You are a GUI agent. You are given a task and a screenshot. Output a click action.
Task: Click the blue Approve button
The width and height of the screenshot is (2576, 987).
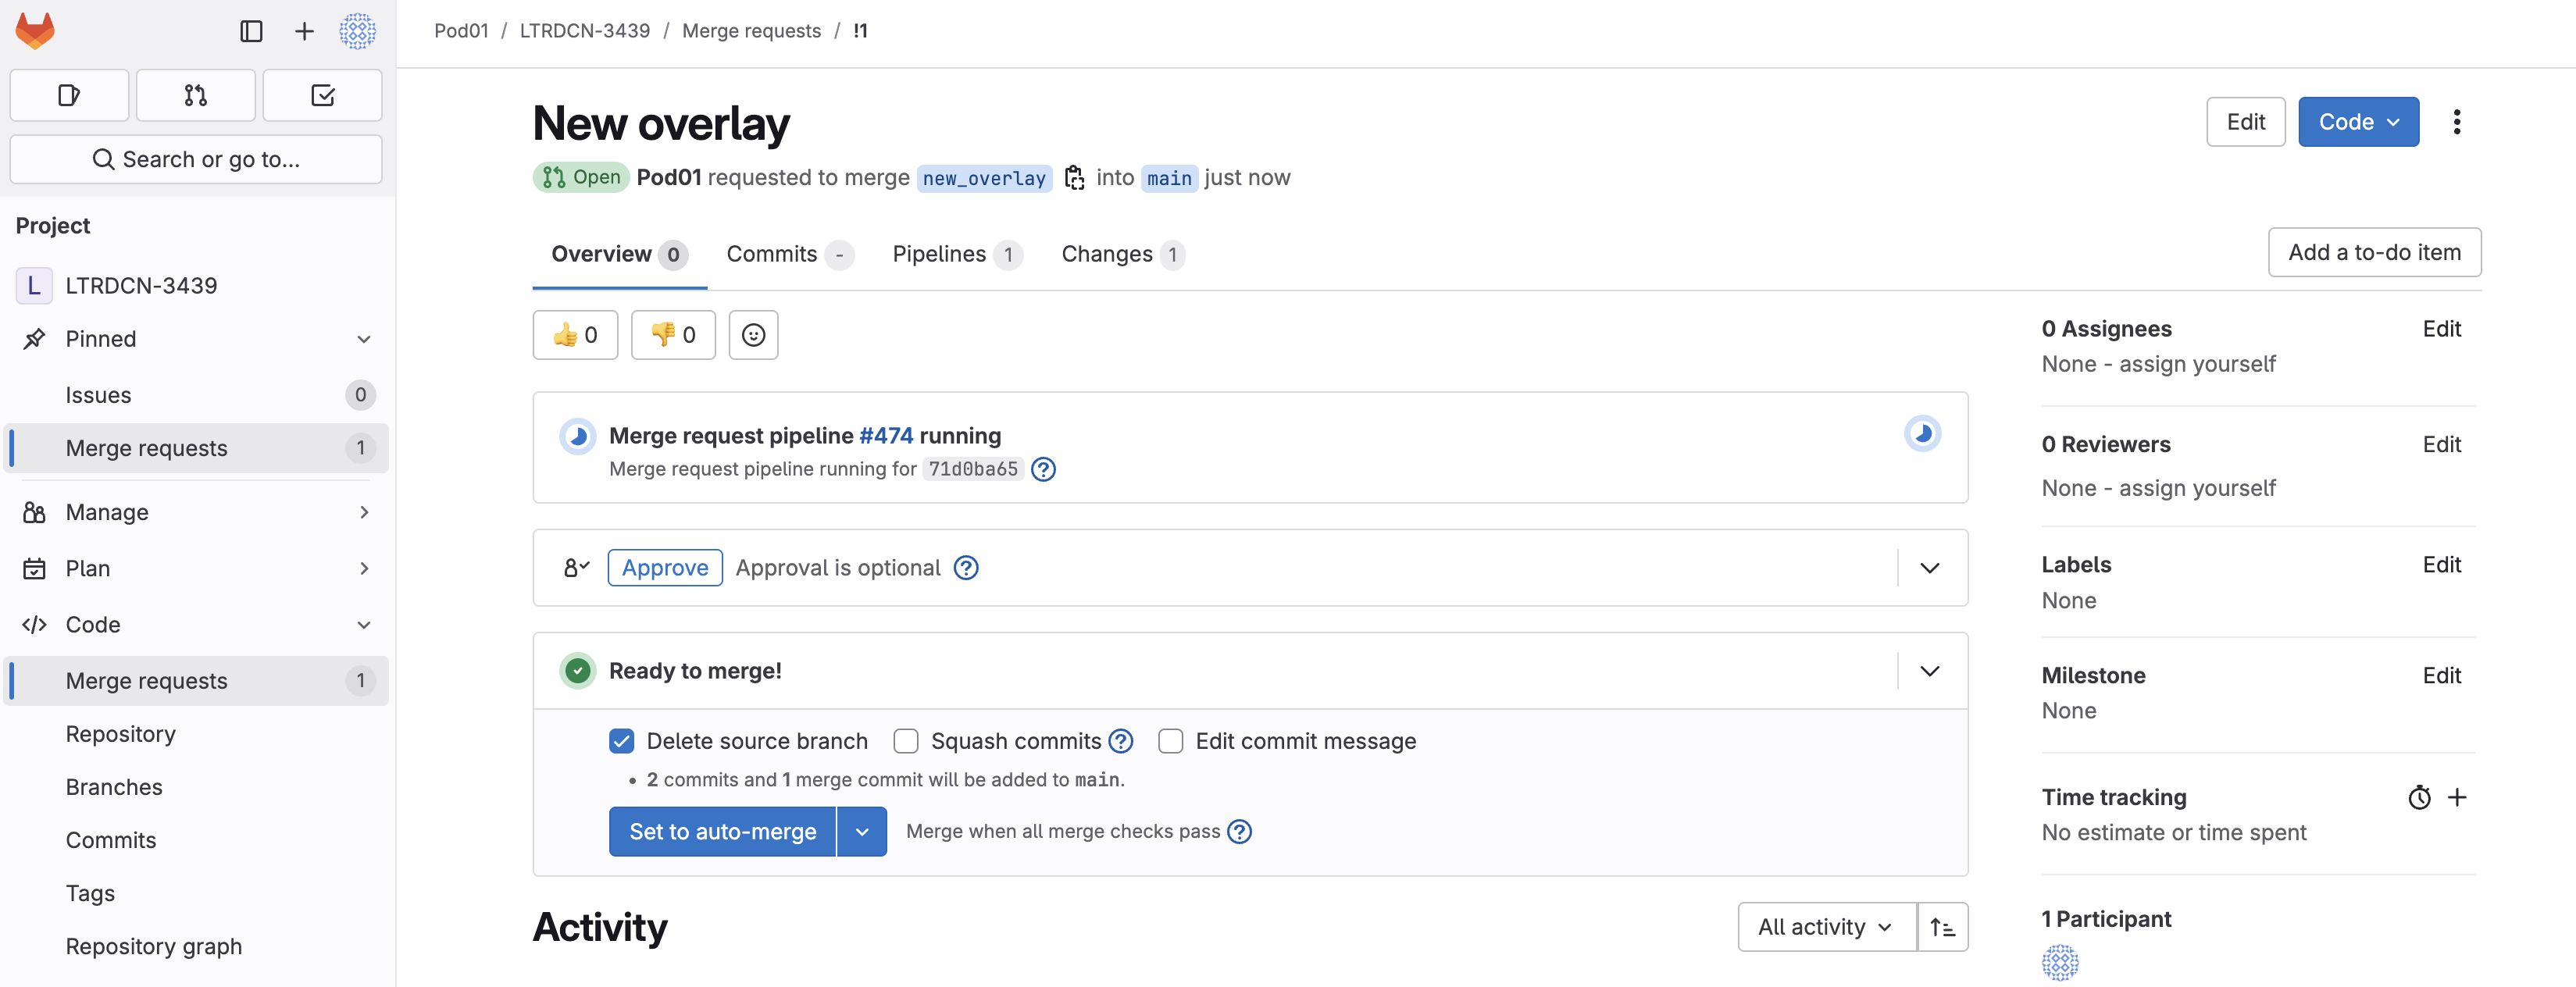(664, 568)
